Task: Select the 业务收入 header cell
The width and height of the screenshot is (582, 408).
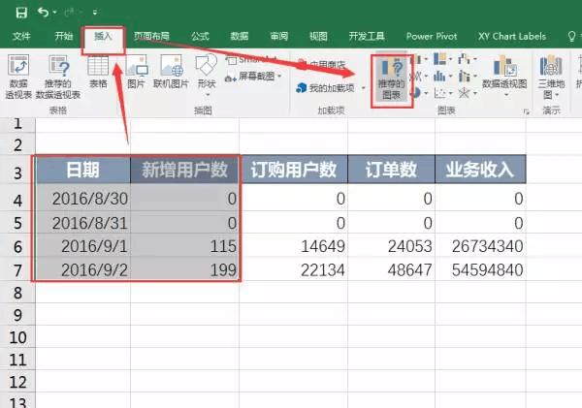Action: pos(480,170)
